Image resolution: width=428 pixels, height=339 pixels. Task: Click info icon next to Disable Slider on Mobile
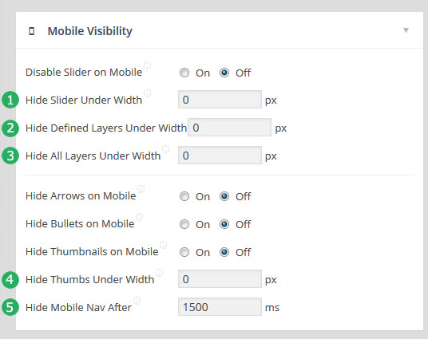[x=148, y=65]
